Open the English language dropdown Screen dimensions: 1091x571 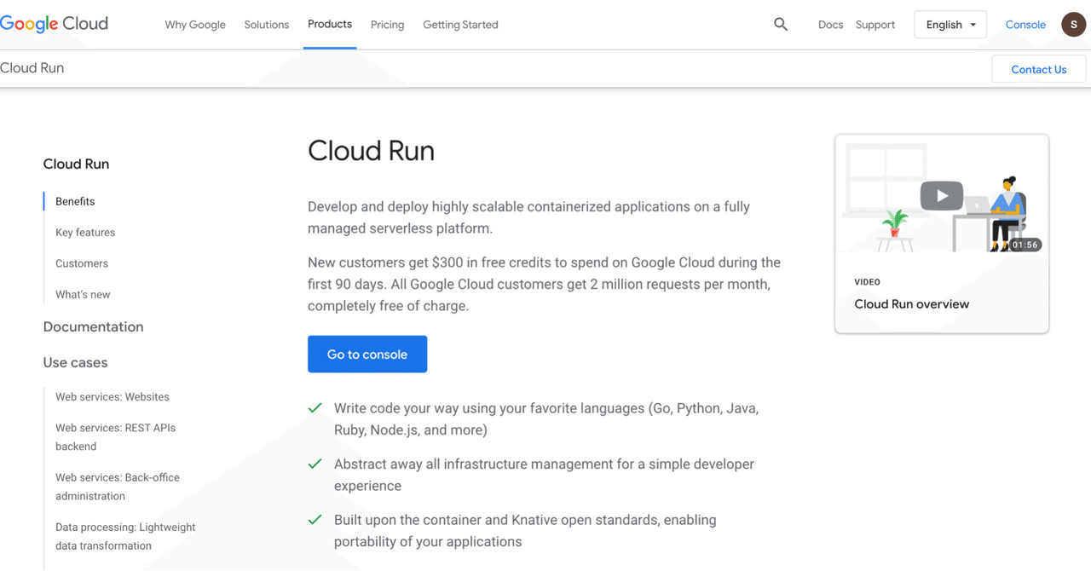(950, 24)
